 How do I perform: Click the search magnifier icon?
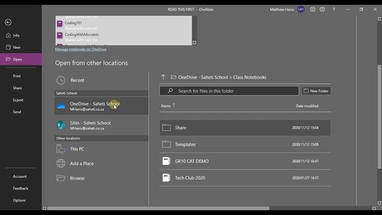coord(170,91)
